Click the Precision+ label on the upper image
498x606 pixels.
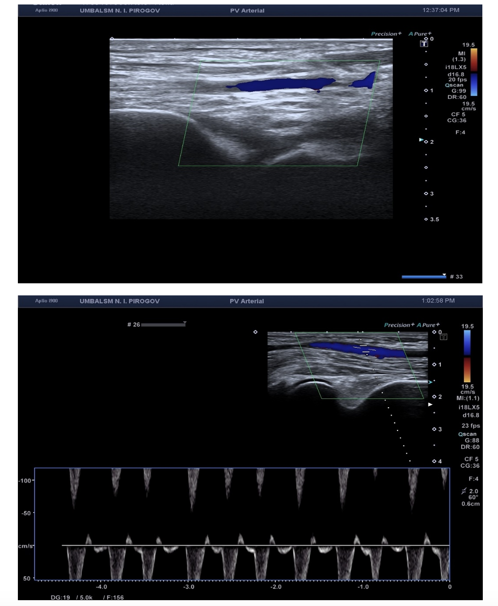coord(386,34)
